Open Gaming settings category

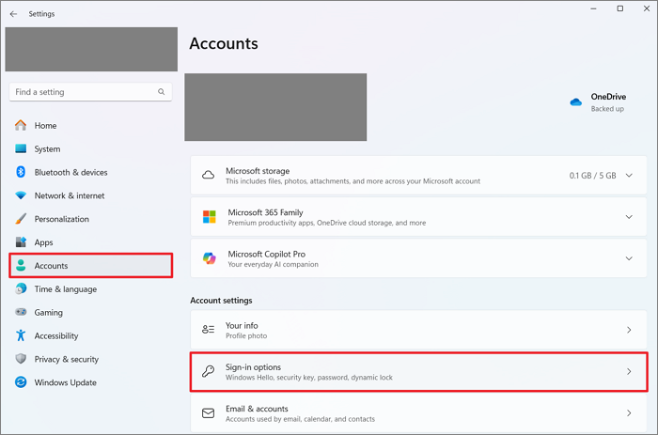pos(49,313)
